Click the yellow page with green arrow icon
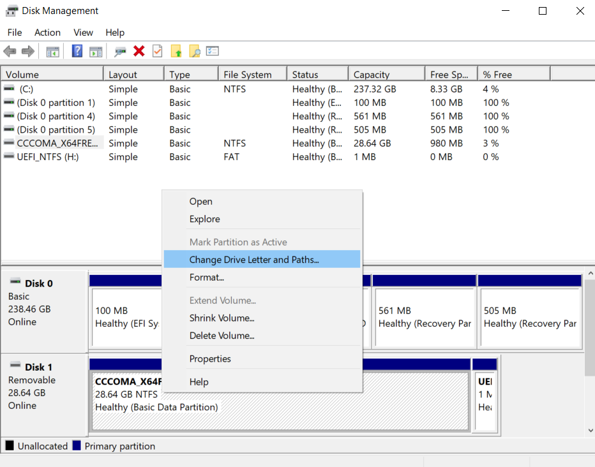The width and height of the screenshot is (595, 467). 176,52
